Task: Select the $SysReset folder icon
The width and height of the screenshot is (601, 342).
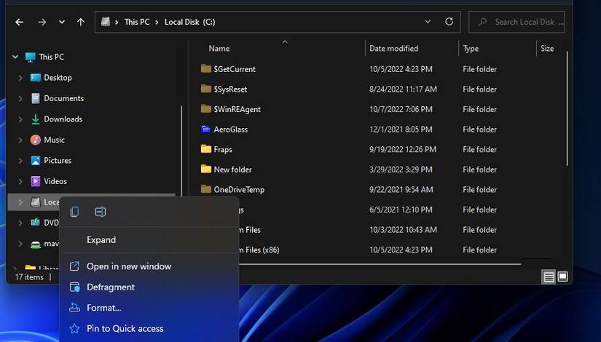Action: [206, 89]
